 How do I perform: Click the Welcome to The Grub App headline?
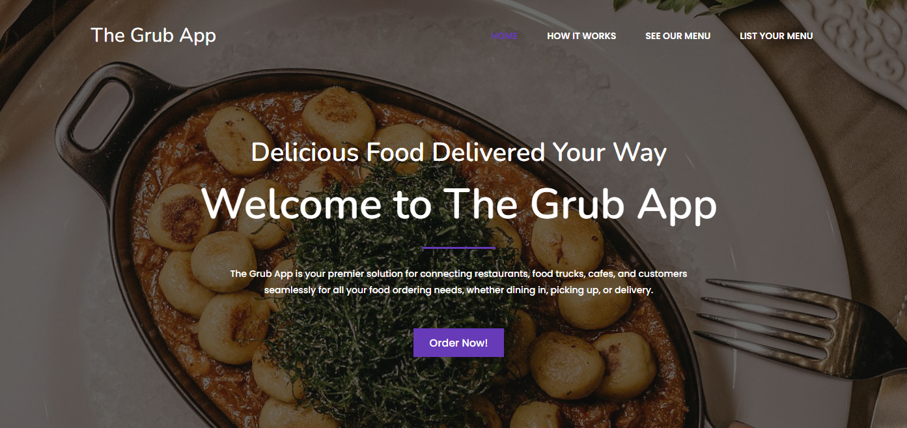459,204
